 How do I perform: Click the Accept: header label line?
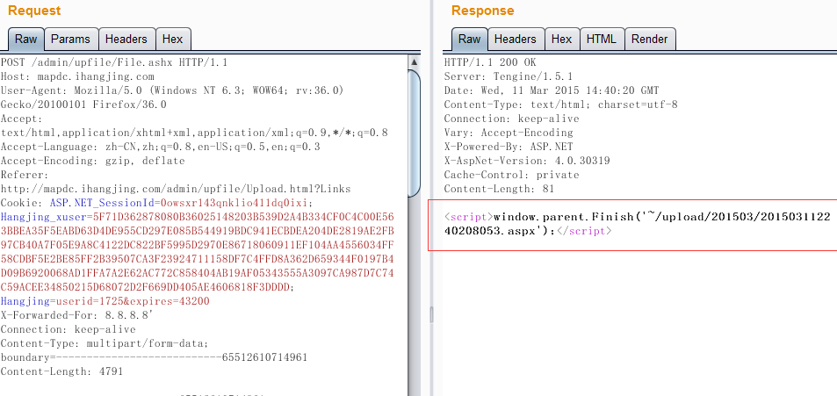(21, 119)
